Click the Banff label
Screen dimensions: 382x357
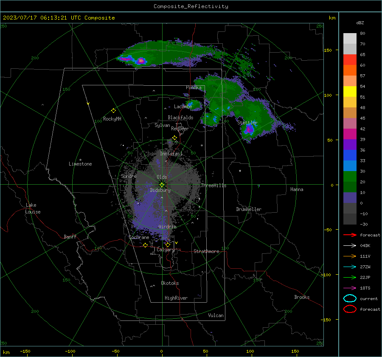(x=70, y=236)
